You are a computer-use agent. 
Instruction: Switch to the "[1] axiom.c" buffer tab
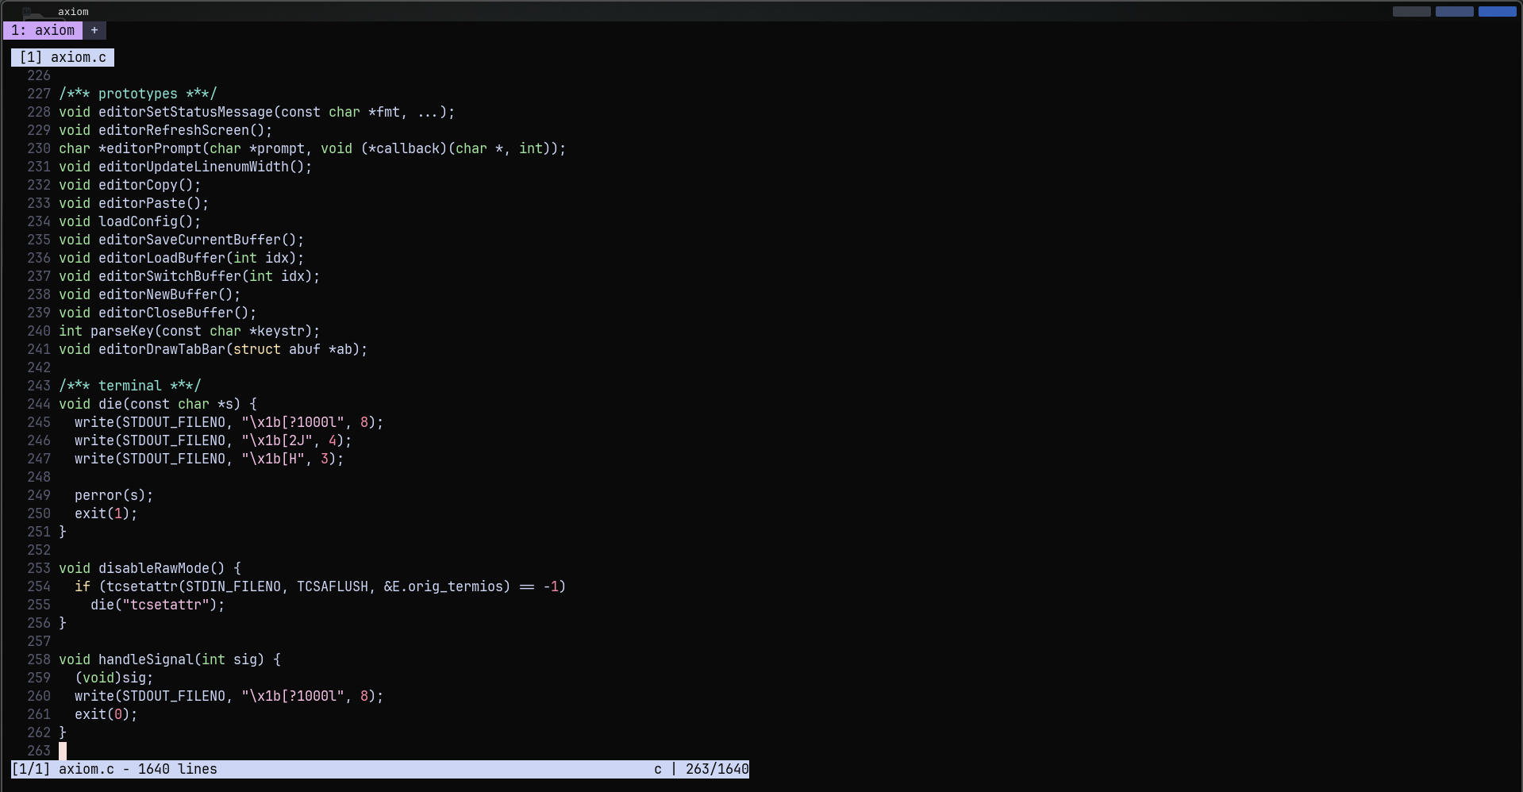click(x=63, y=57)
